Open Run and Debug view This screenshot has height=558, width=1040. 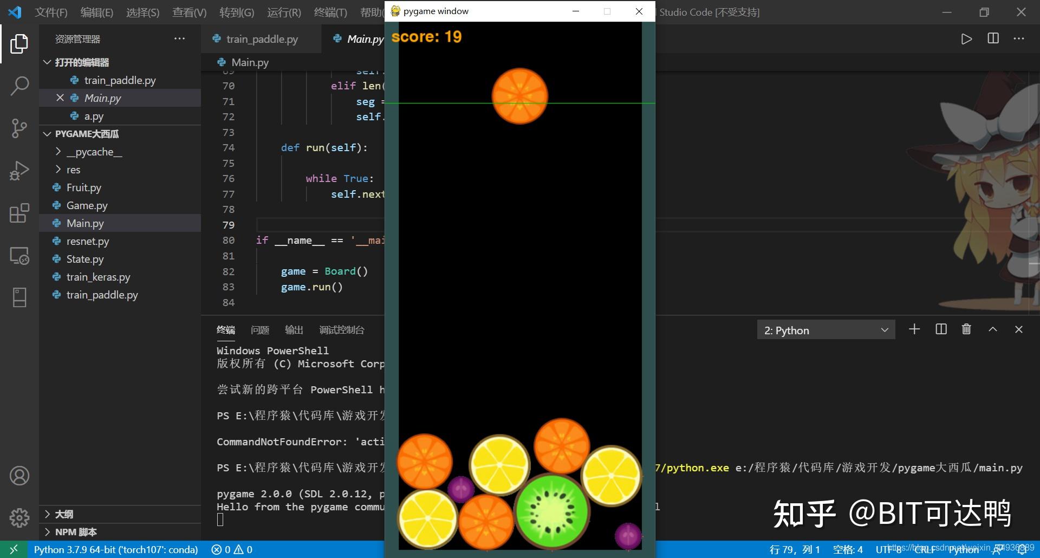coord(19,171)
